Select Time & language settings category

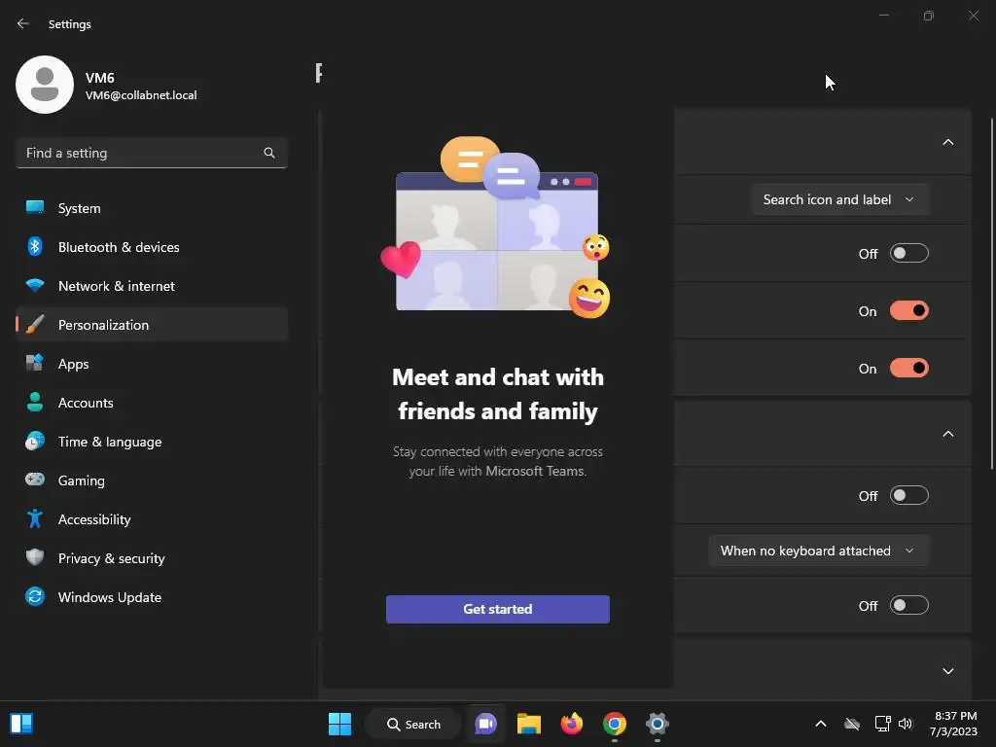tap(152, 441)
